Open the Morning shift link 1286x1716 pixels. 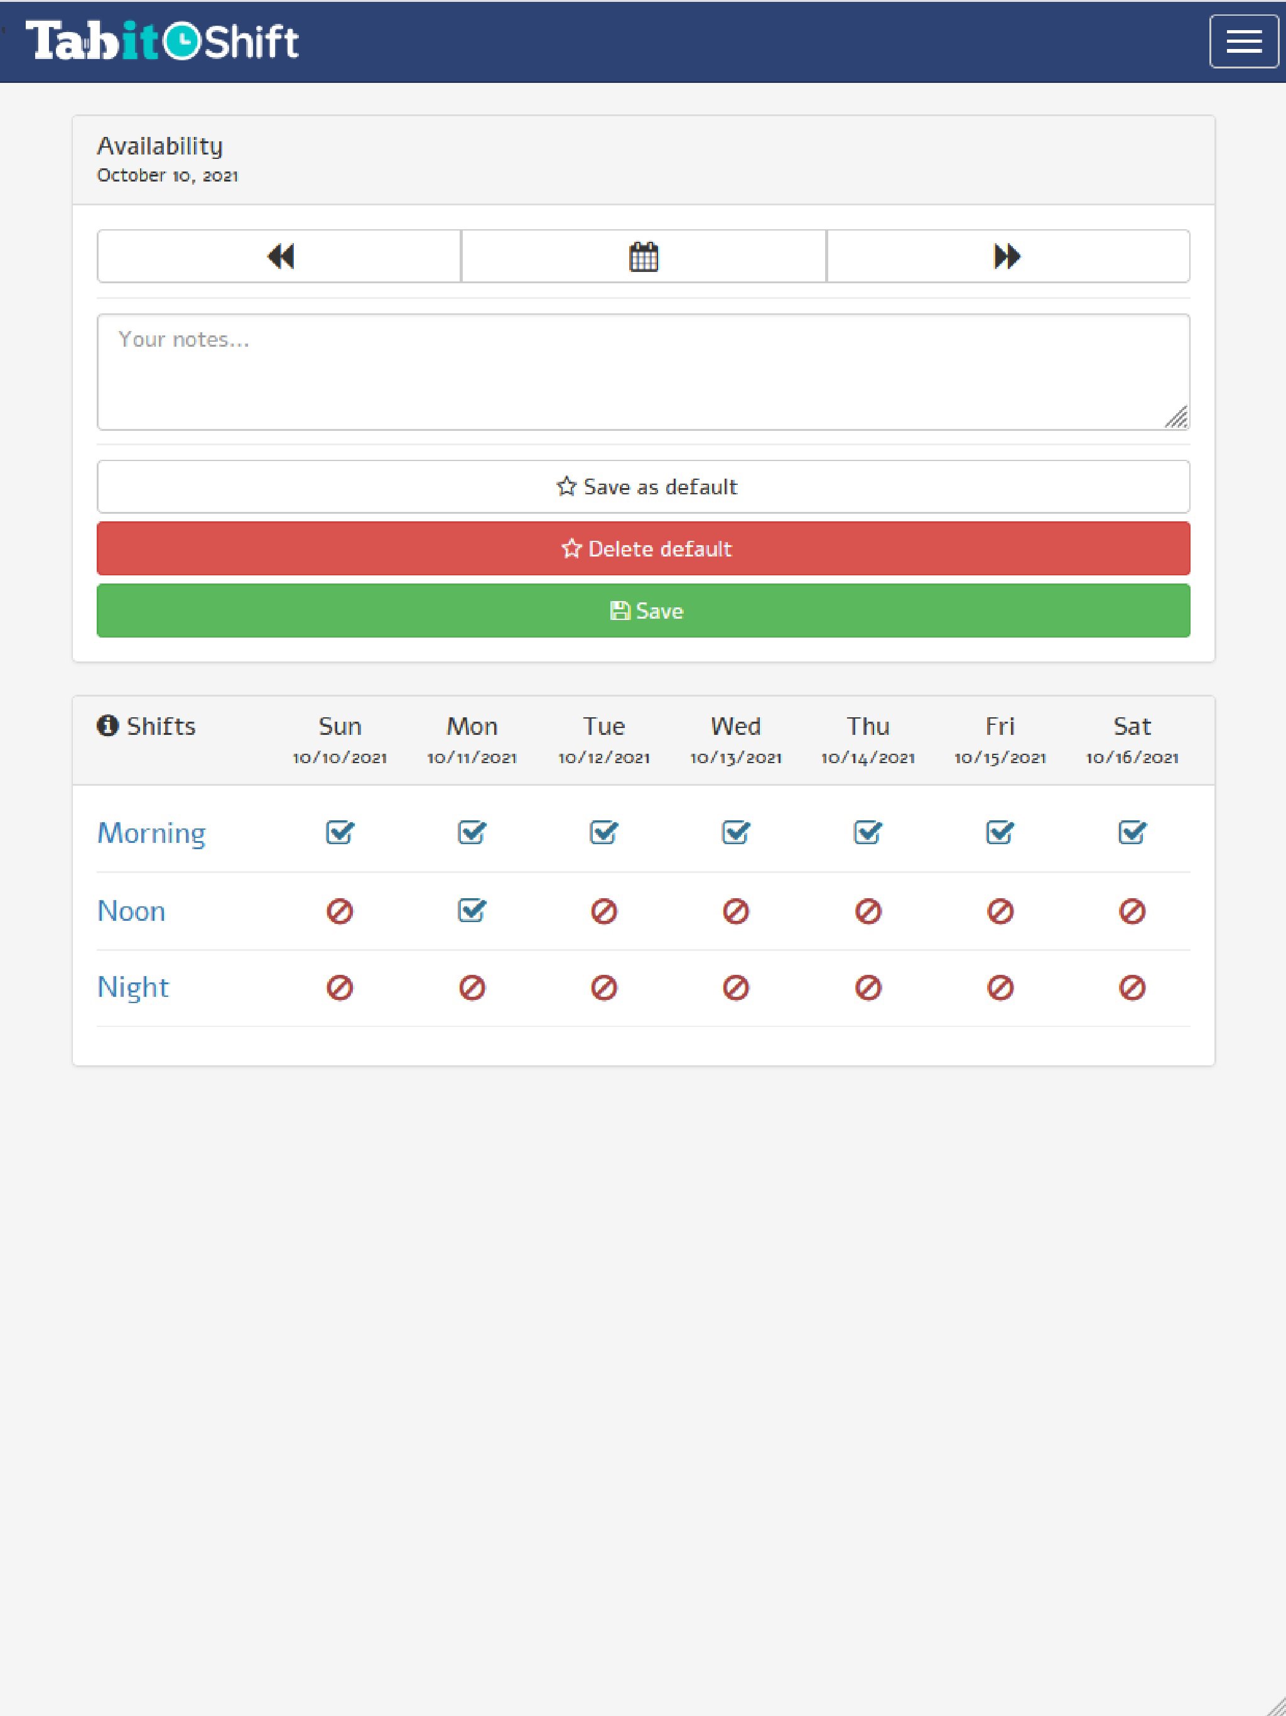(x=151, y=832)
